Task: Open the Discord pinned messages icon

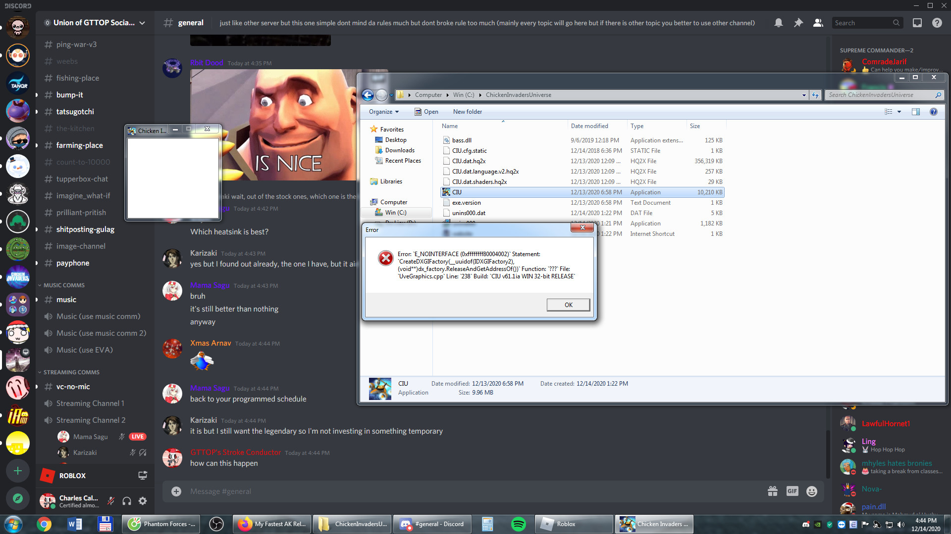Action: (798, 23)
